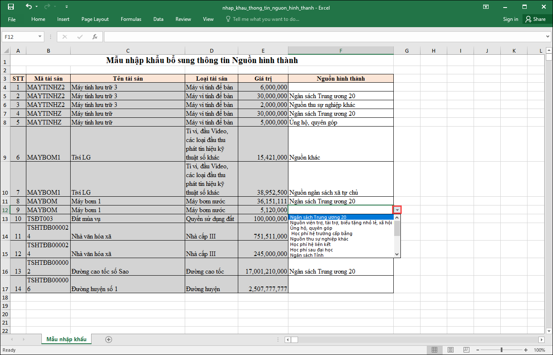Screen dimensions: 553x355
Task: Expand the formula bar
Action: pos(548,37)
